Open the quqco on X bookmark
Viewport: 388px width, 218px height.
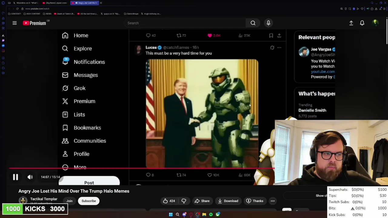(110, 14)
